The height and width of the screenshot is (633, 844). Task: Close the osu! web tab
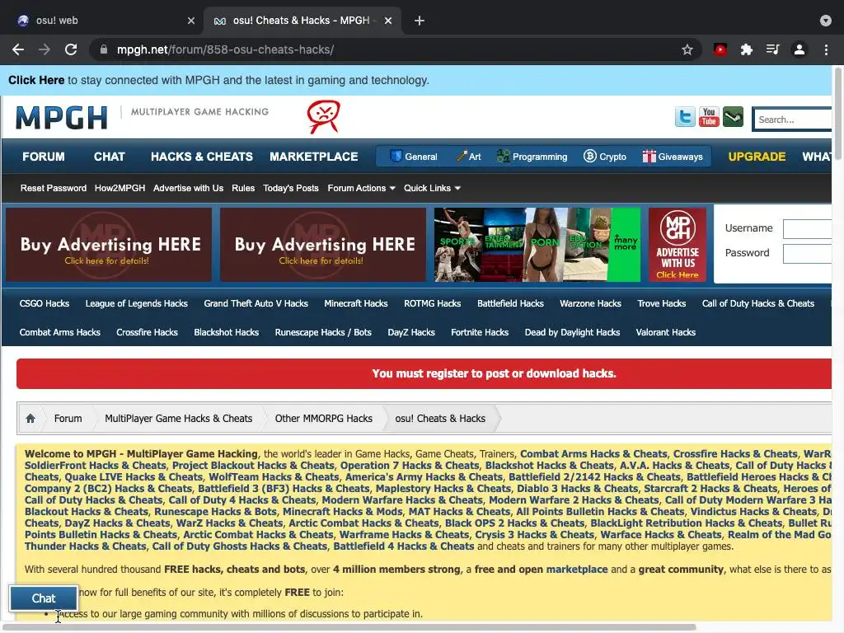tap(191, 21)
